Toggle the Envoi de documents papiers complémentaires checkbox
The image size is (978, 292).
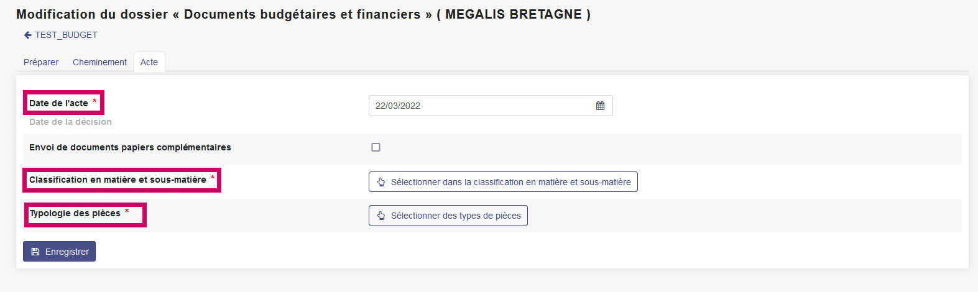pos(376,147)
